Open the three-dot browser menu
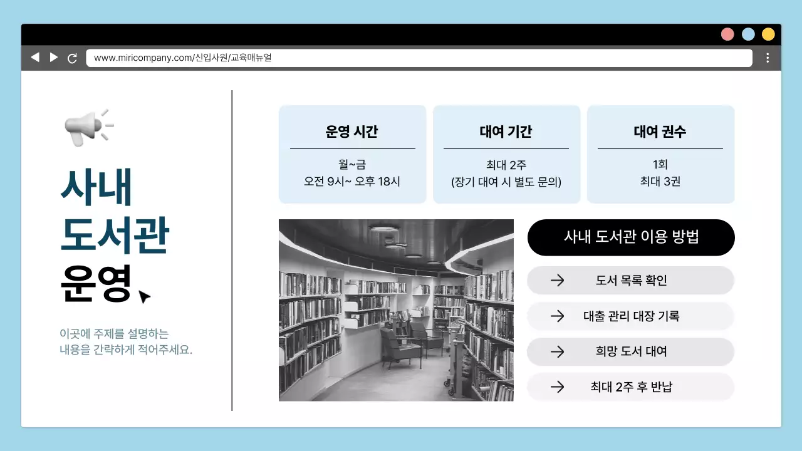The width and height of the screenshot is (802, 451). click(x=768, y=57)
